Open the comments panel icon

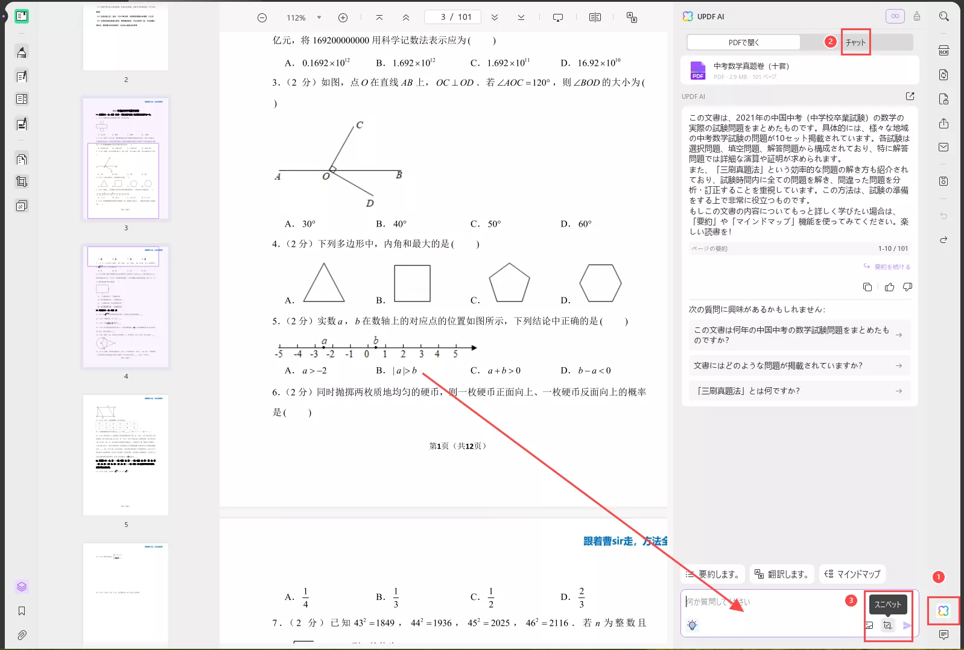coord(944,635)
